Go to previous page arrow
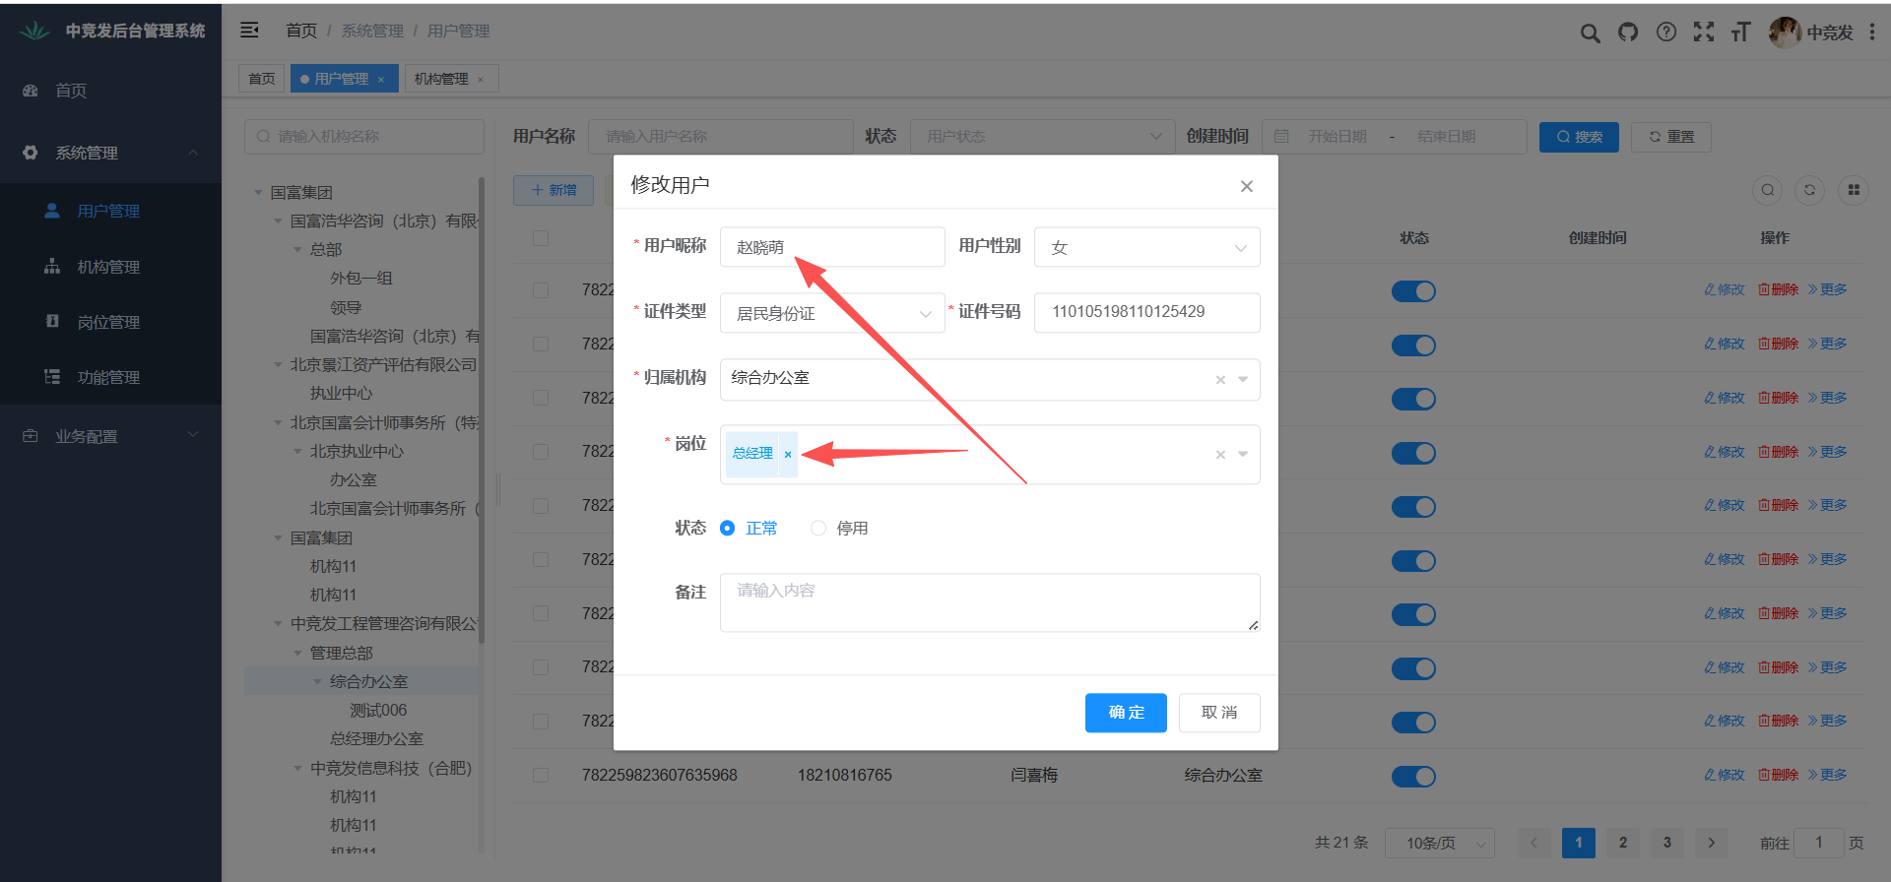 (x=1533, y=843)
